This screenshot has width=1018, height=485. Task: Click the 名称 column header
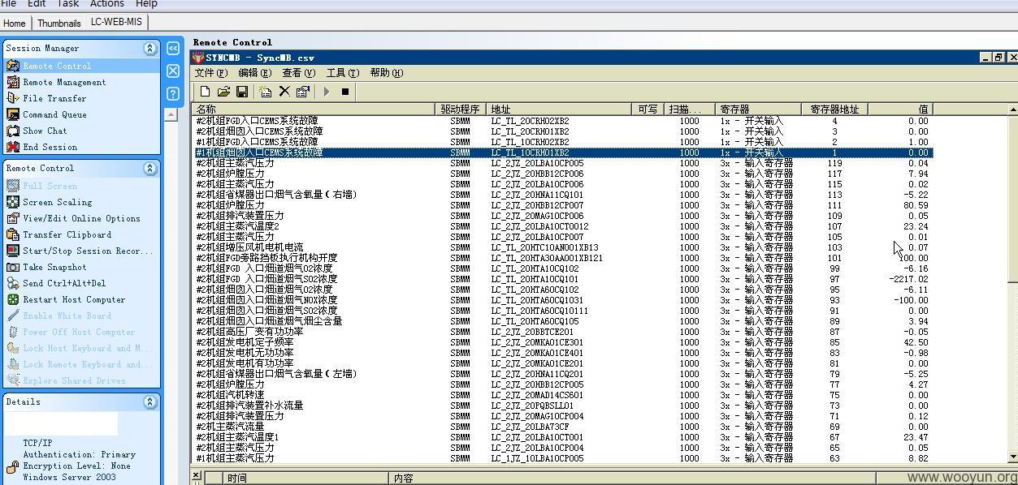314,109
